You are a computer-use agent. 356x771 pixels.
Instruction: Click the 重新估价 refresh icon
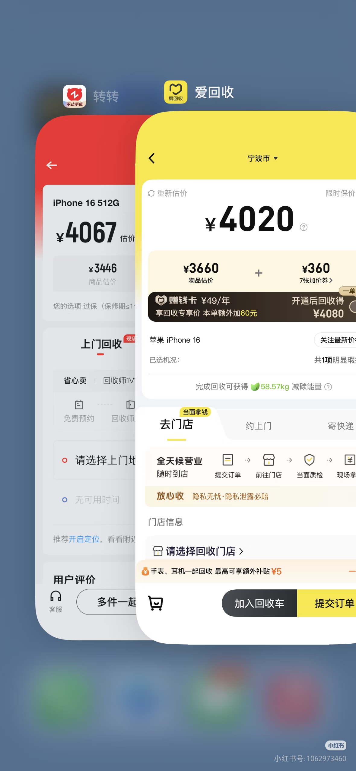click(x=151, y=193)
